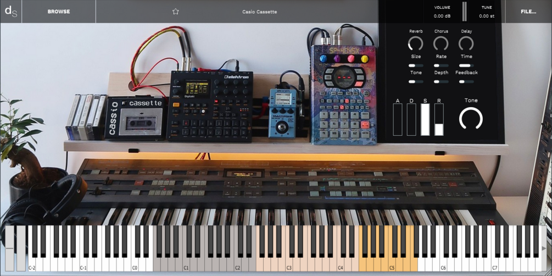Click the Casio Cassette preset name
The image size is (552, 276).
[259, 12]
